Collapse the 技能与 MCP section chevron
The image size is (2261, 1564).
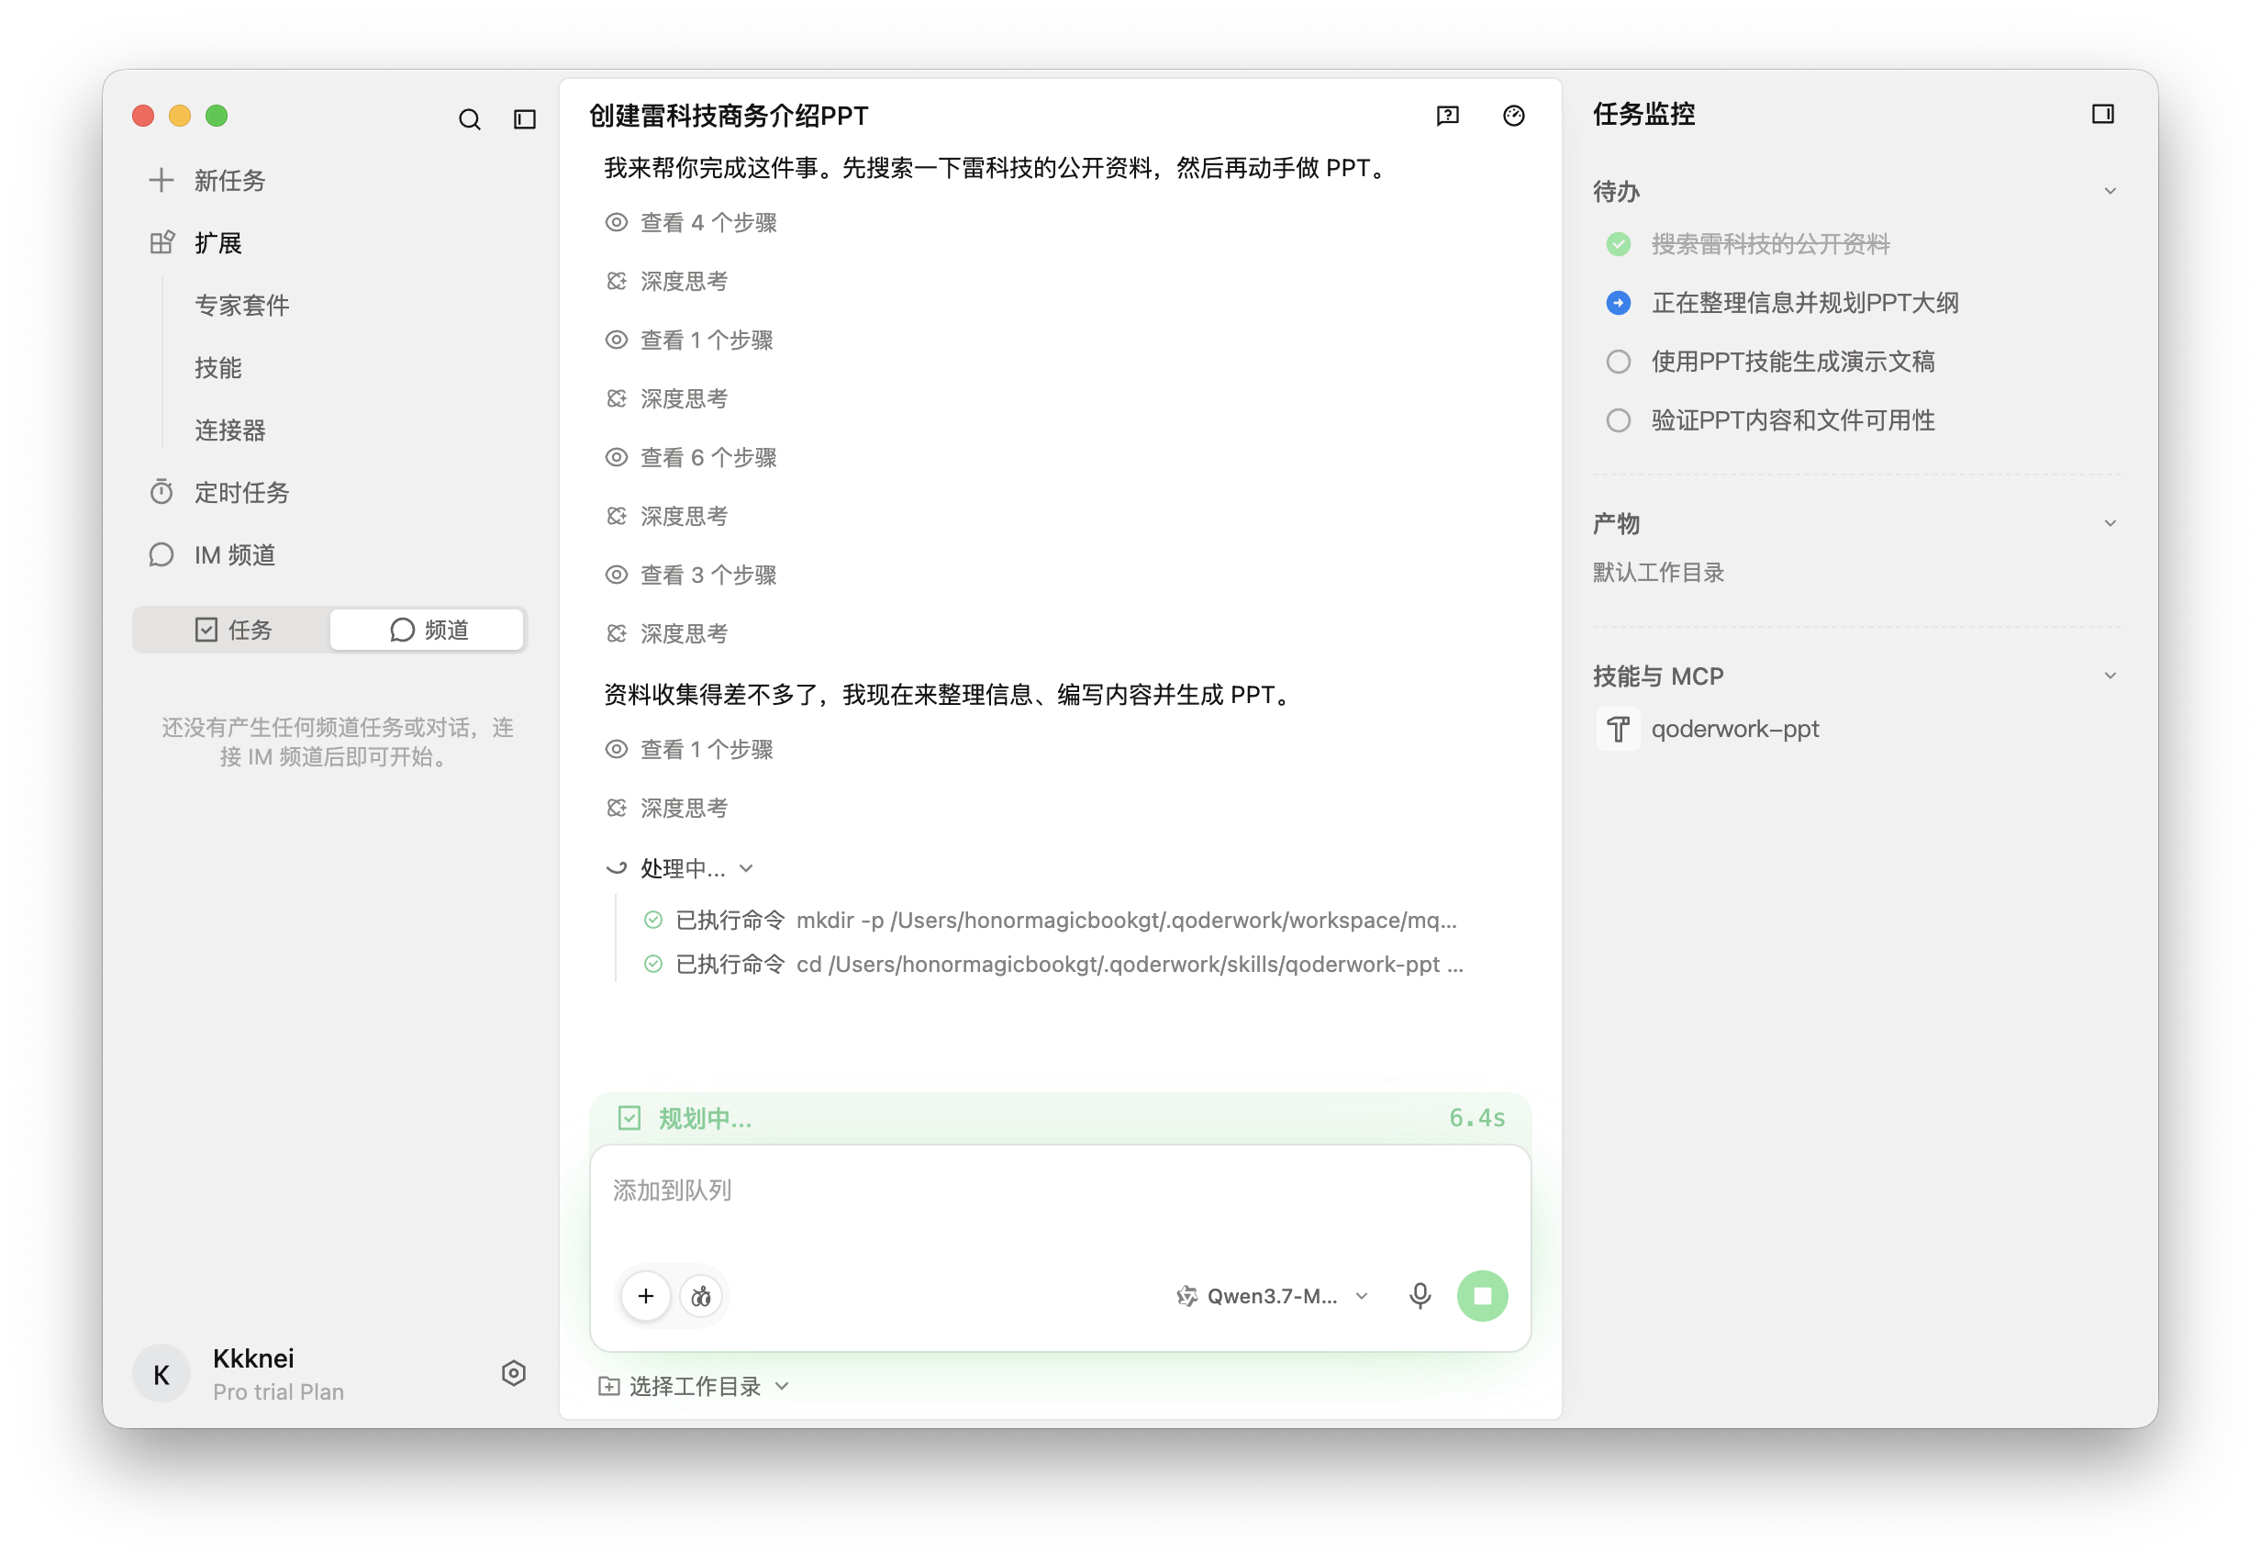[2111, 676]
